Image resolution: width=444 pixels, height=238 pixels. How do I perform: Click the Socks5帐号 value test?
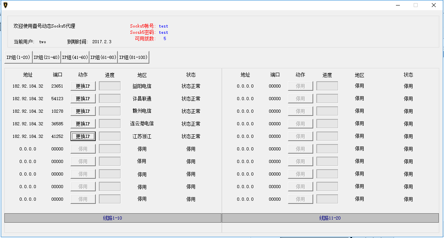click(x=163, y=26)
